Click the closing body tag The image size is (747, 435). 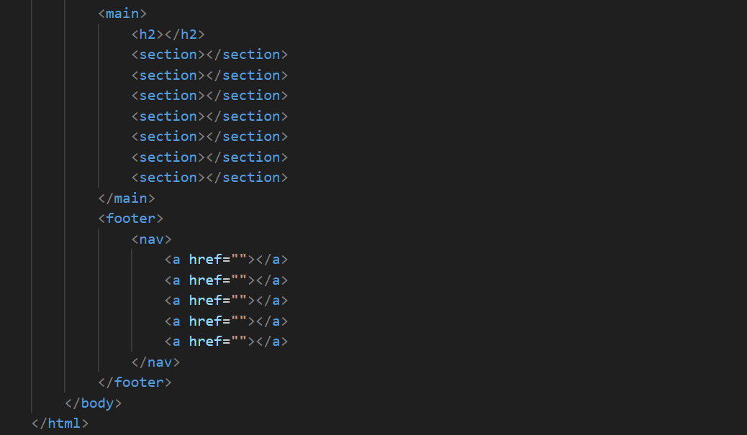pos(94,403)
